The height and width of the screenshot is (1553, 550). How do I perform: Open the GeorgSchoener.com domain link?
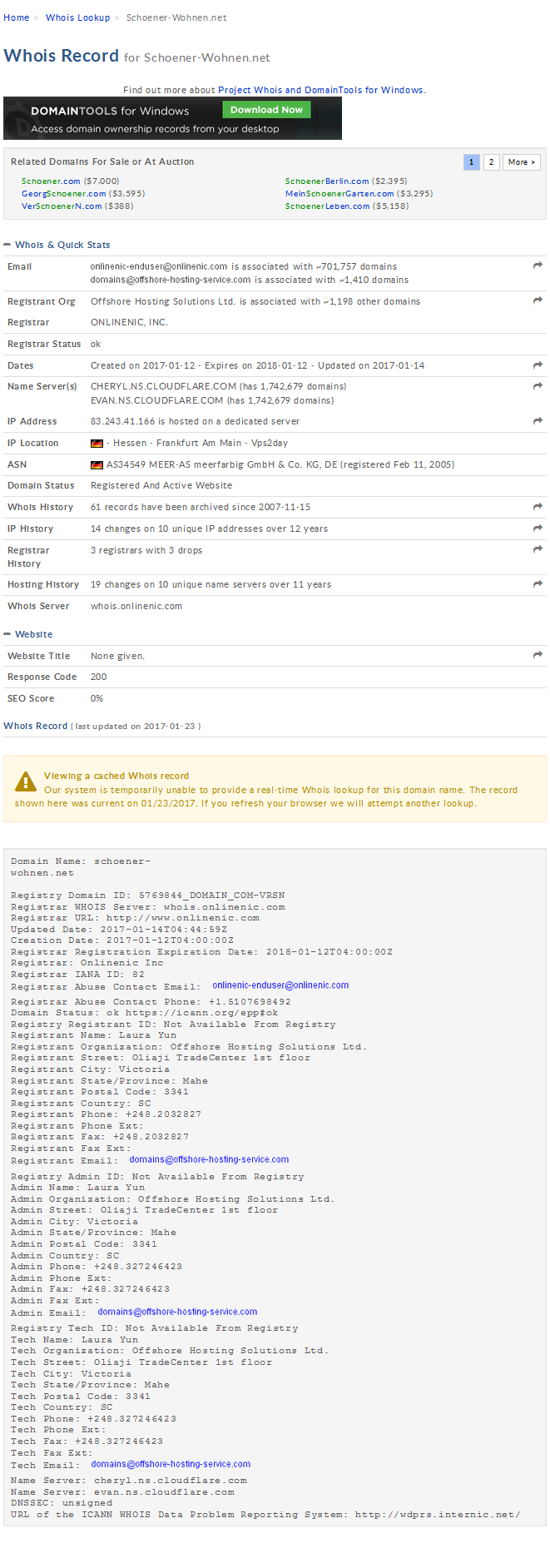63,193
